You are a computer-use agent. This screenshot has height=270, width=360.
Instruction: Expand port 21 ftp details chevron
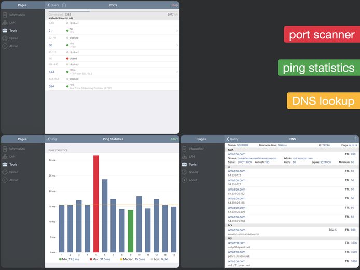[x=177, y=31]
